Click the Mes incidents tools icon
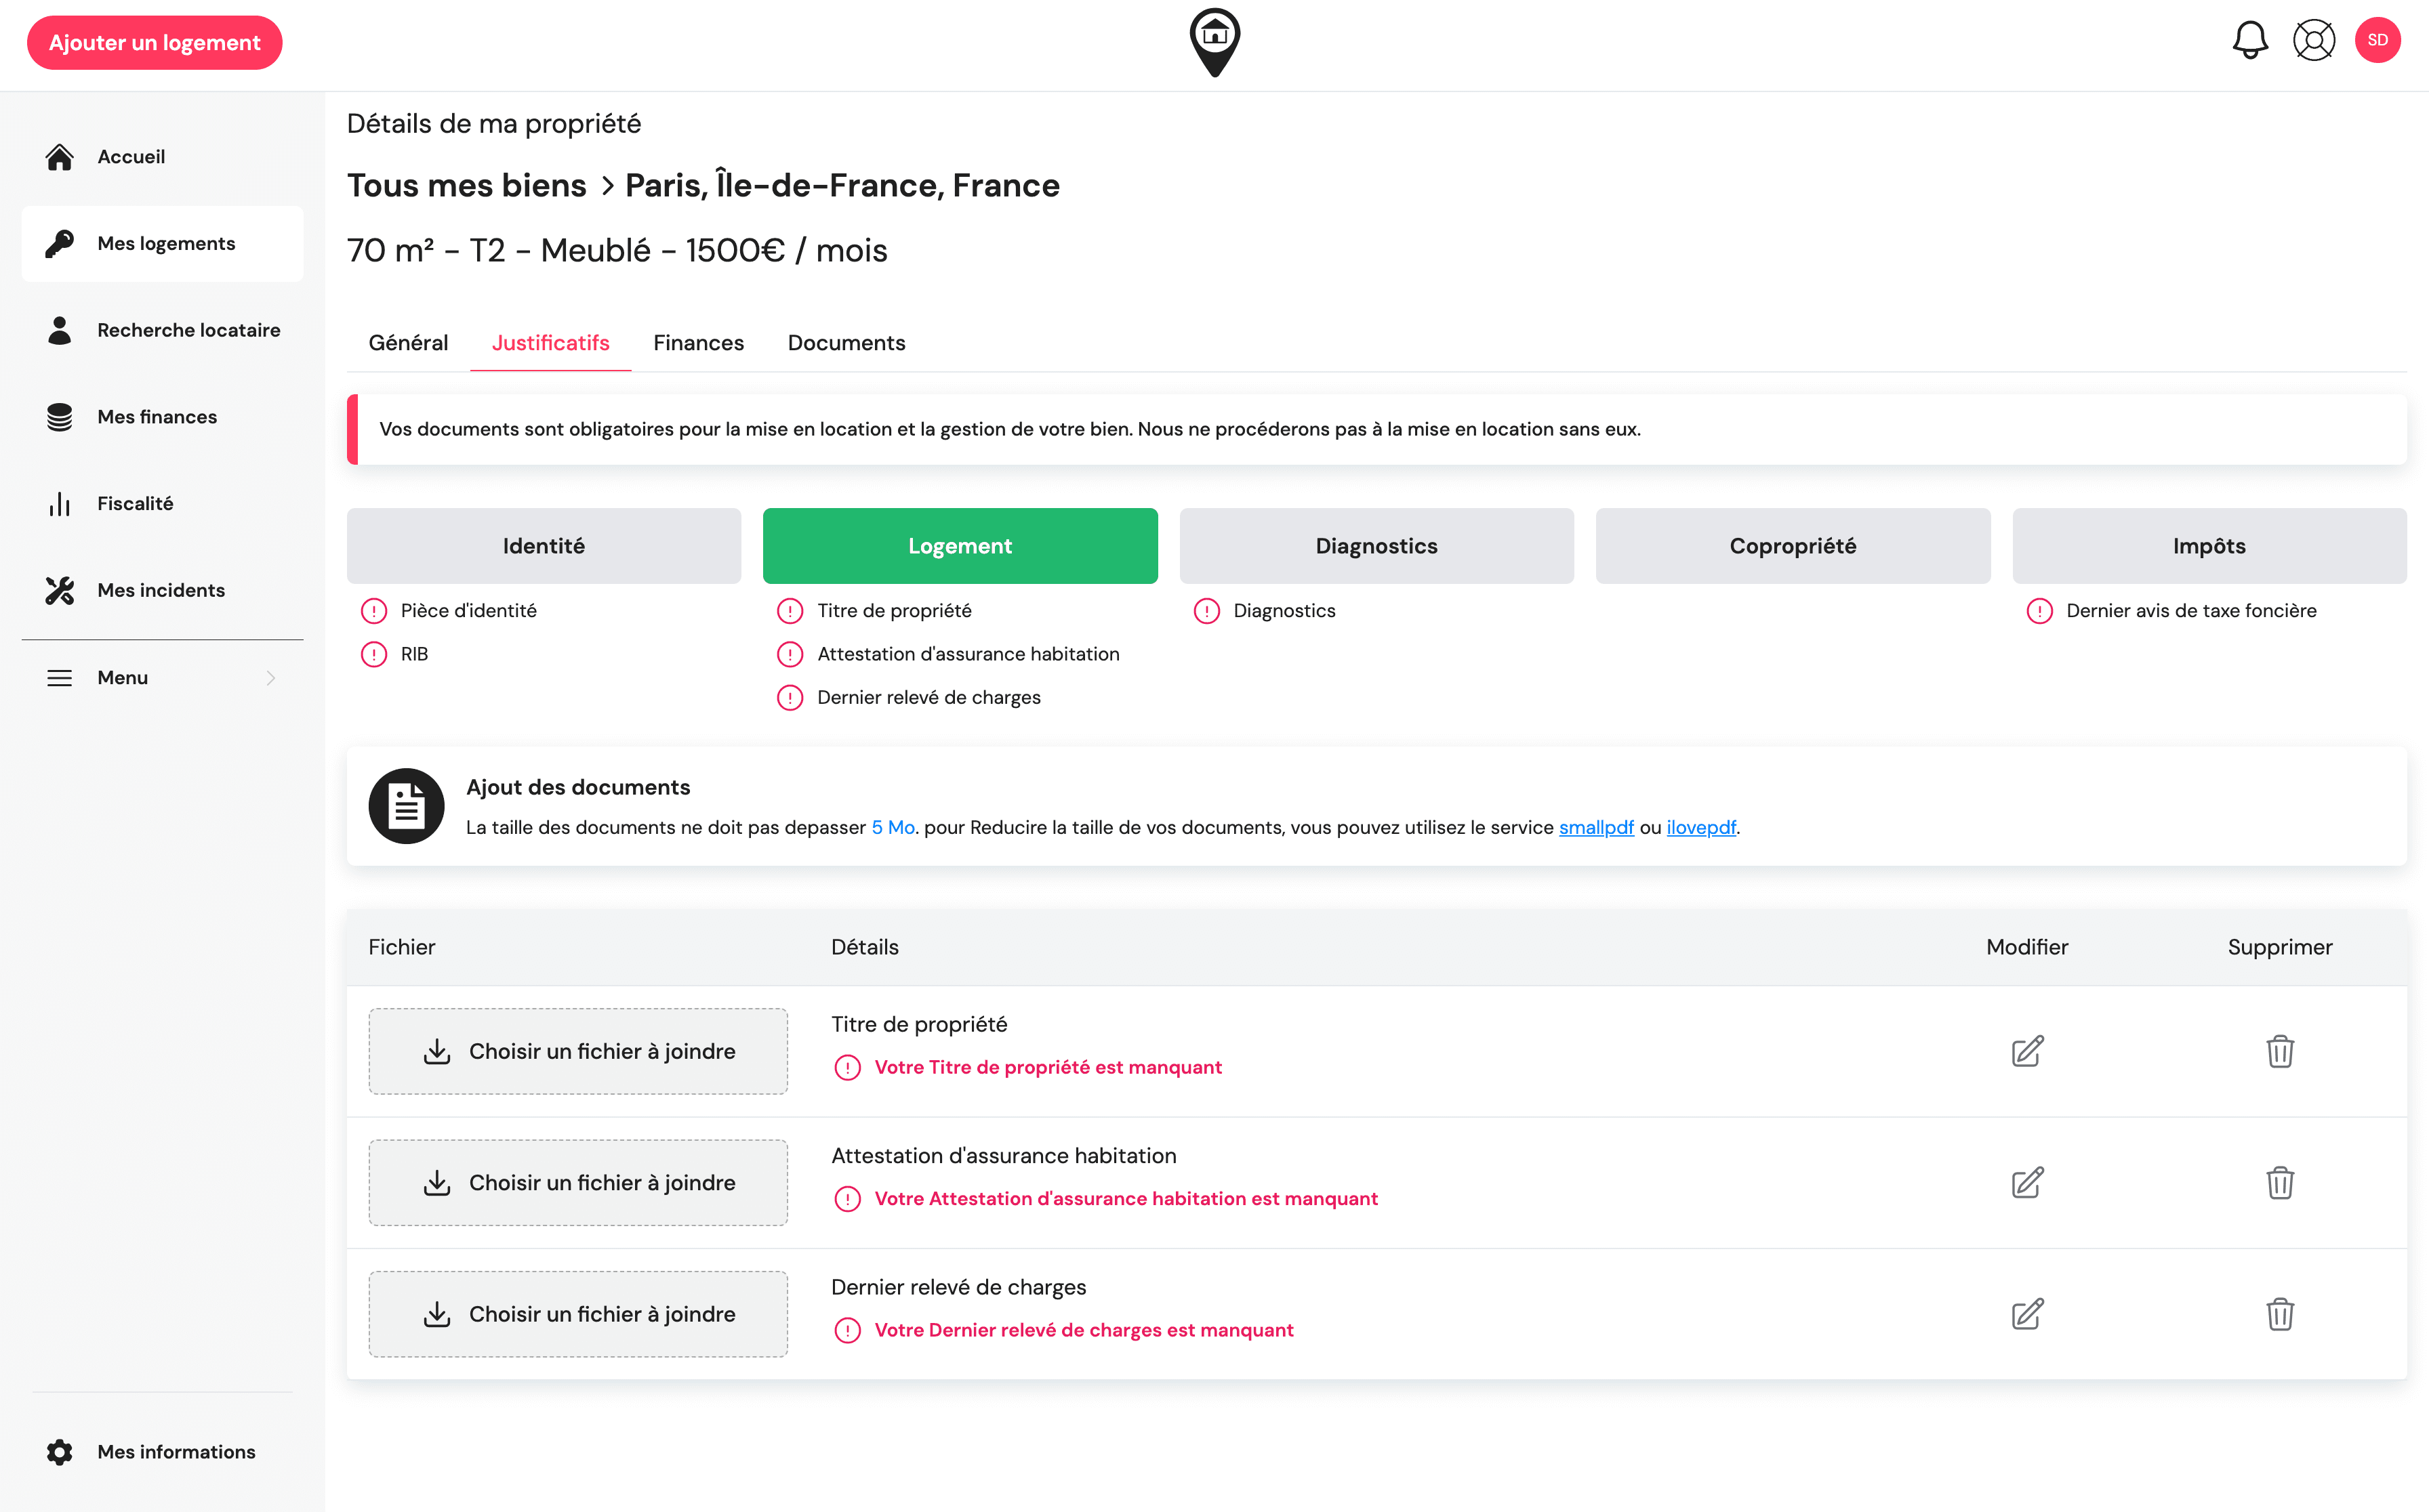 59,590
